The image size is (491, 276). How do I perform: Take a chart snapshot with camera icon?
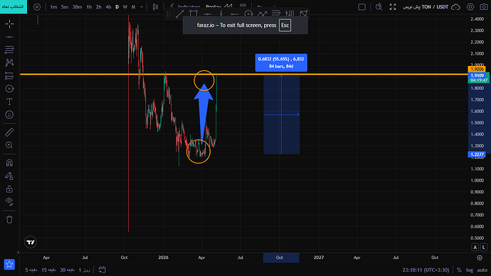pos(484,7)
